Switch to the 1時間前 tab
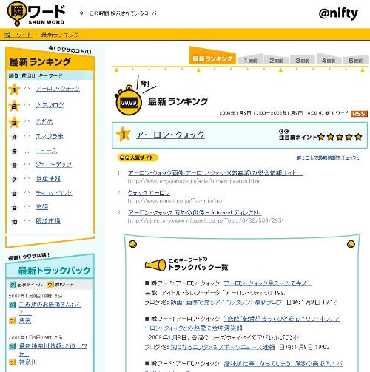This screenshot has height=372, width=370. click(250, 60)
